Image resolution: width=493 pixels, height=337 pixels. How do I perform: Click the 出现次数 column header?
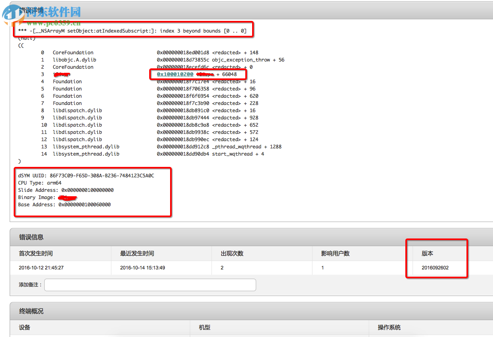pos(232,254)
